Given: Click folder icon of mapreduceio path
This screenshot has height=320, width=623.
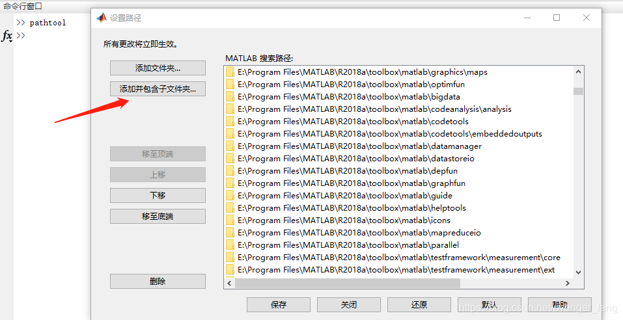Looking at the screenshot, I should click(x=230, y=233).
